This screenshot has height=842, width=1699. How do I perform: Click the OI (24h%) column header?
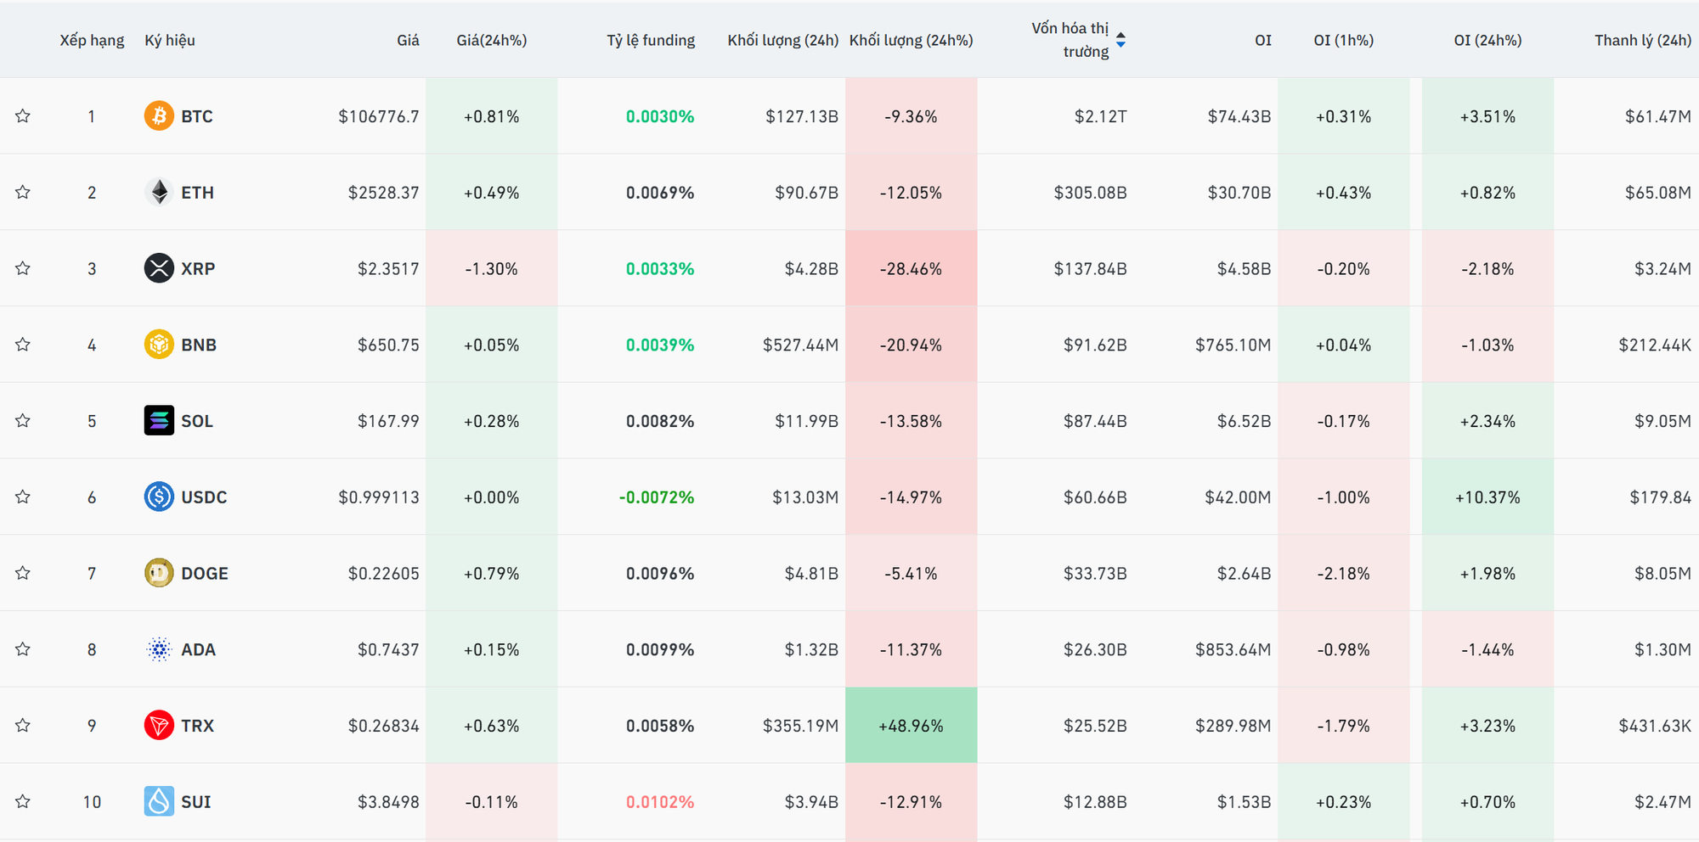1487,40
